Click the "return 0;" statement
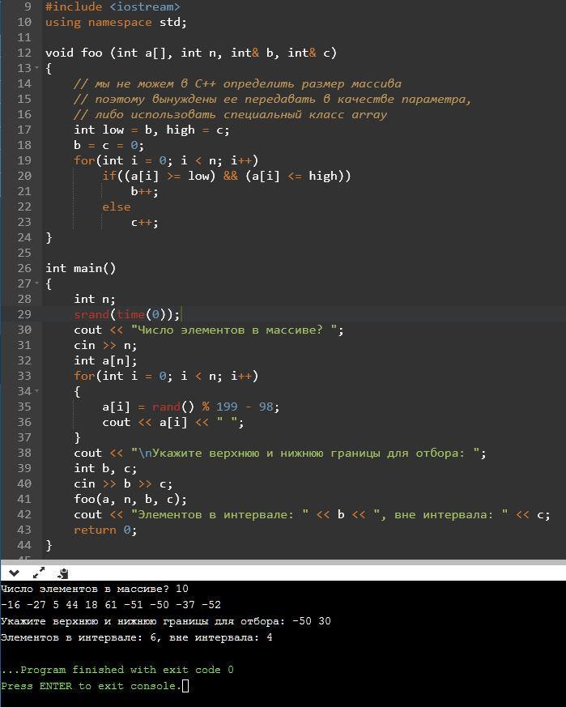 (105, 530)
